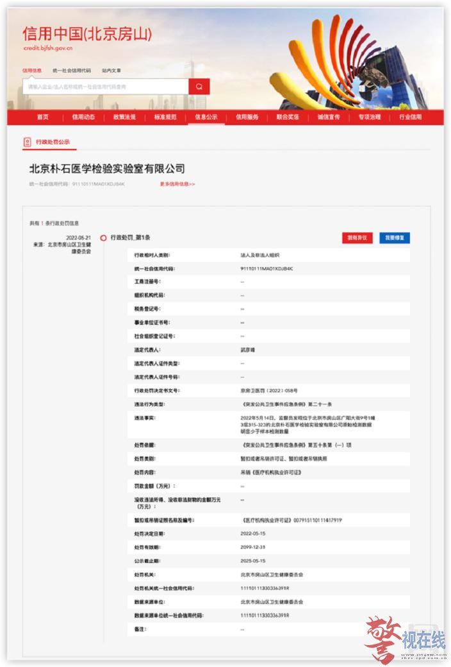Image resolution: width=451 pixels, height=667 pixels.
Task: Click the date 2022-05-21 in the timeline
Action: (x=79, y=238)
